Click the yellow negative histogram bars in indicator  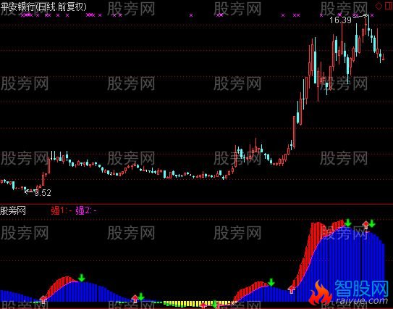198,303
